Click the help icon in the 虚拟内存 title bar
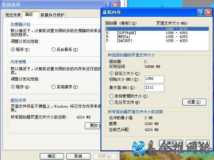 click(201, 12)
